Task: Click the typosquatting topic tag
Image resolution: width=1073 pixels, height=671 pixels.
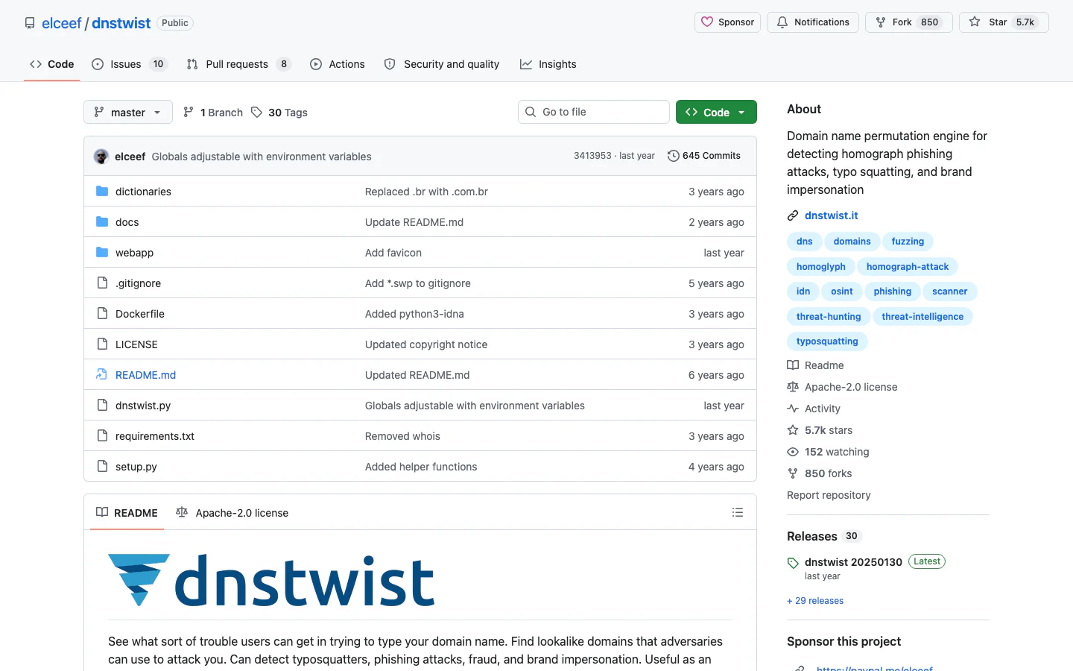Action: [x=827, y=341]
